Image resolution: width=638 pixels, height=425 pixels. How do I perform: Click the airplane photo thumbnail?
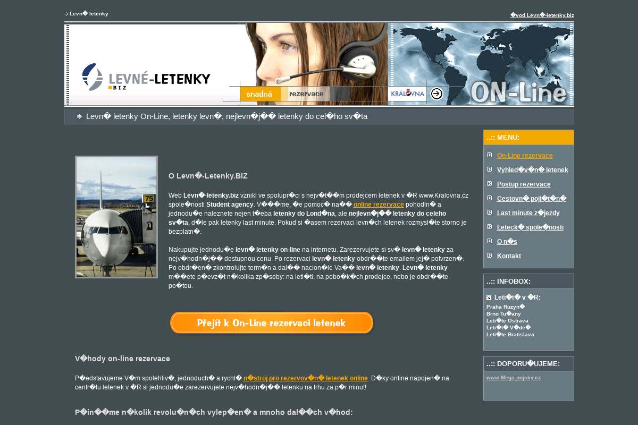116,217
